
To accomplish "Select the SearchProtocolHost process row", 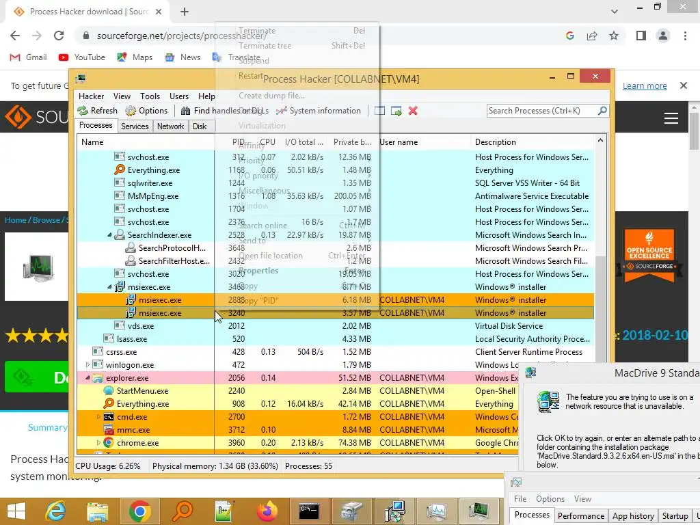I will (x=335, y=247).
